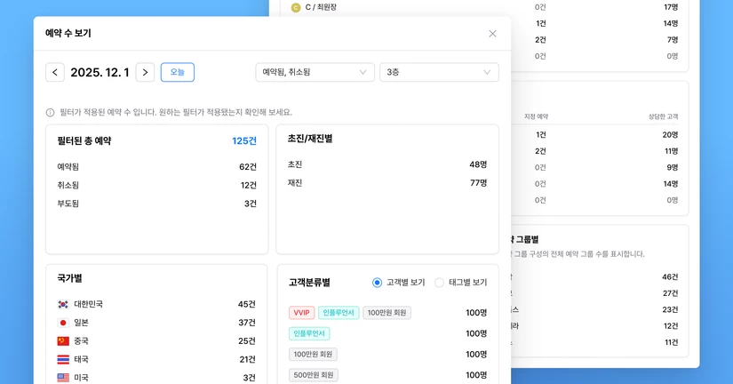
Task: Click the Thailand flag icon
Action: tap(63, 359)
